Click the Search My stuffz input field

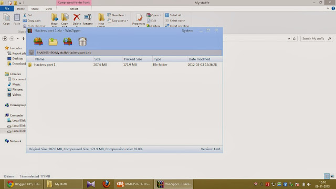[x=316, y=38]
